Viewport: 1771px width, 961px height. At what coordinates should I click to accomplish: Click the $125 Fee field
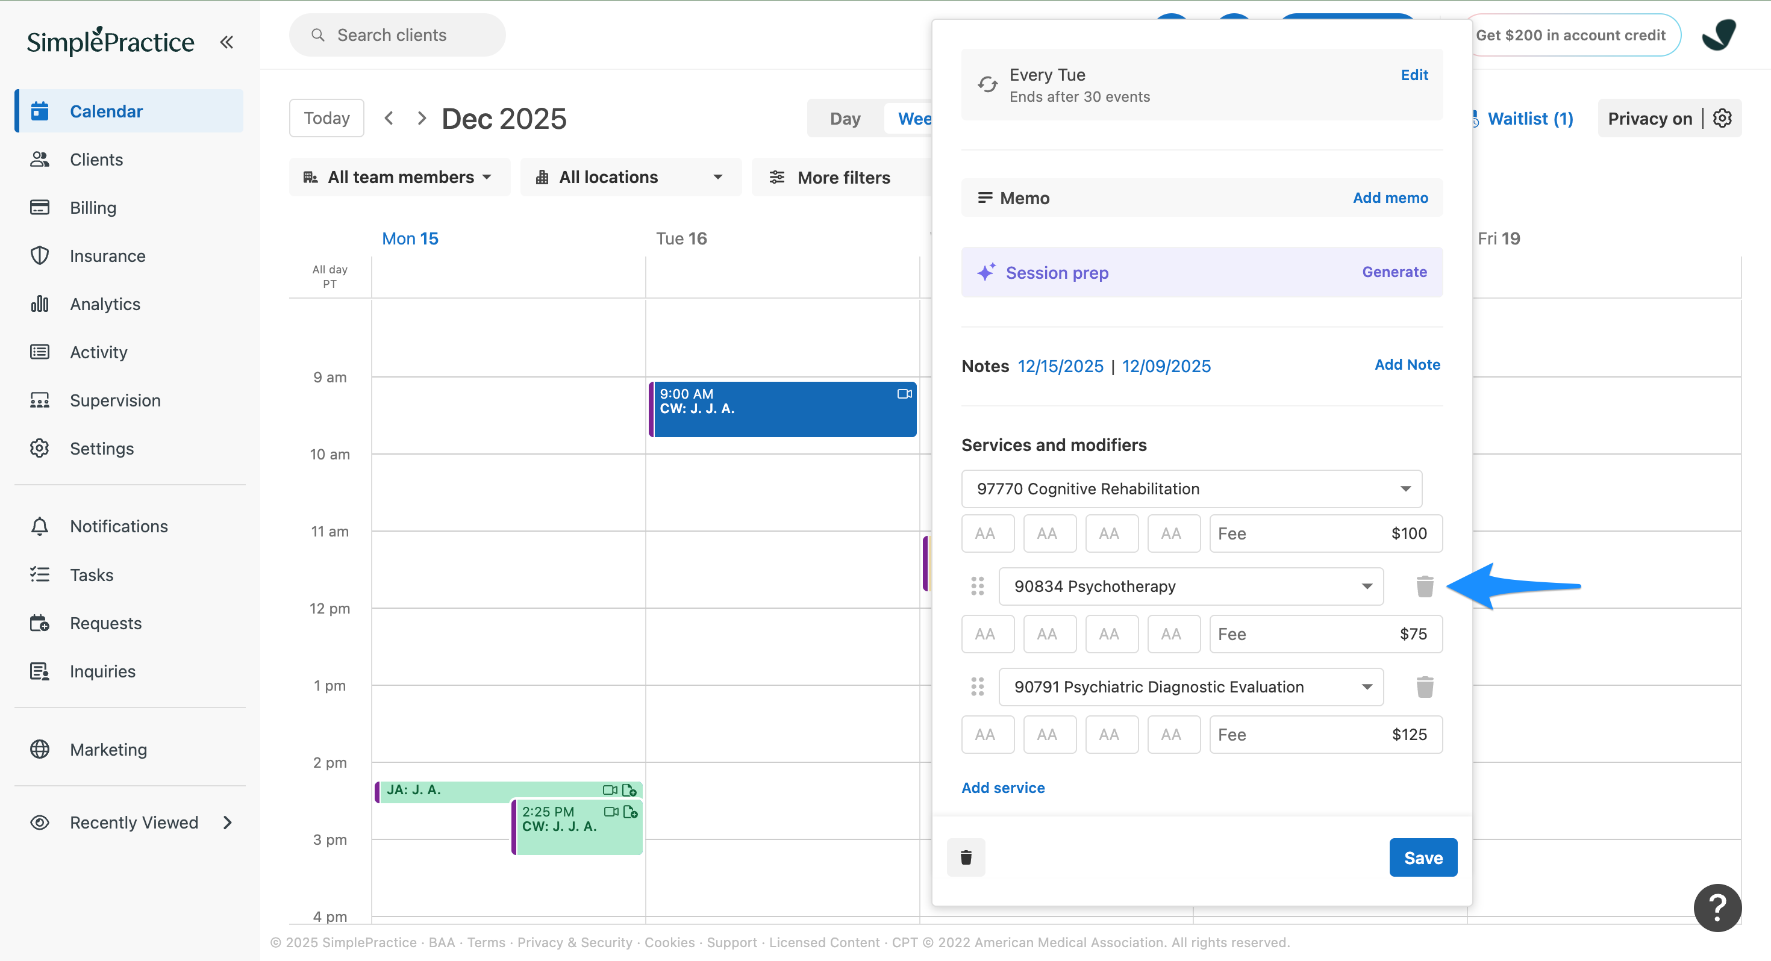1325,734
